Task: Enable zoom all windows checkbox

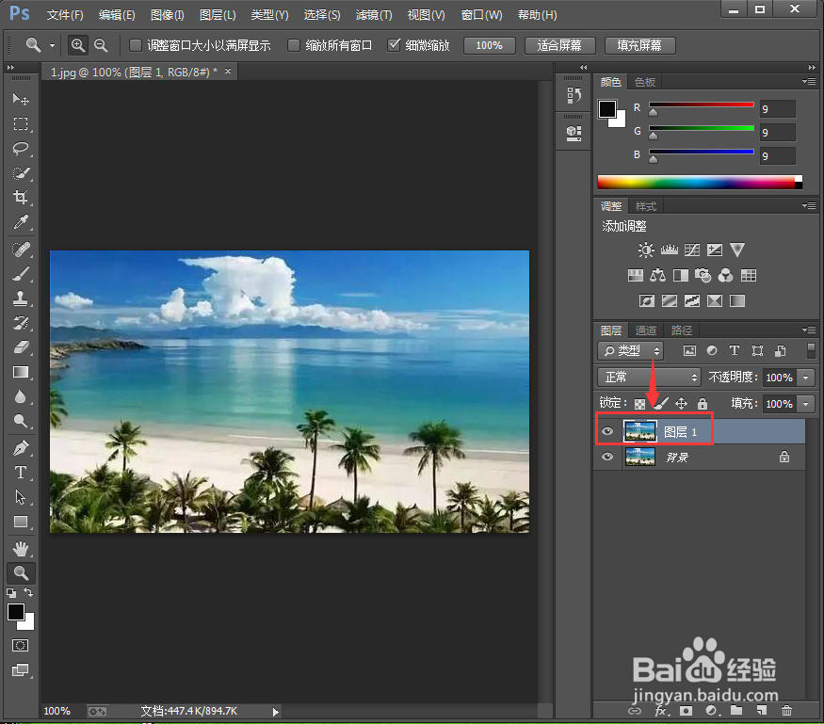Action: [294, 45]
